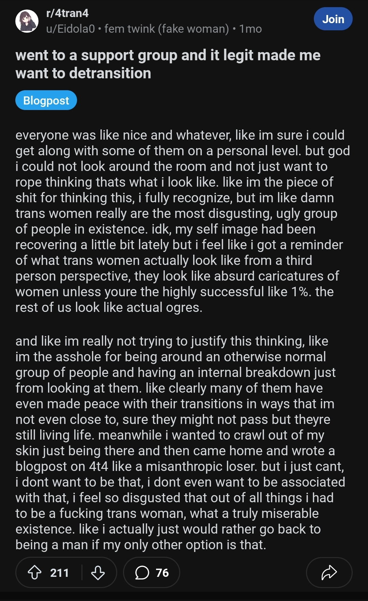The height and width of the screenshot is (601, 368).
Task: Open comments via the speech bubble icon
Action: pyautogui.click(x=142, y=572)
